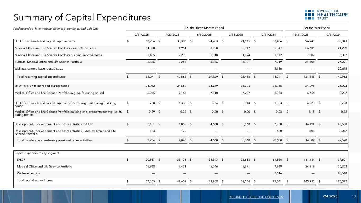Click the dollars and sq. ft. units note
The height and width of the screenshot is (203, 361).
coord(57,29)
